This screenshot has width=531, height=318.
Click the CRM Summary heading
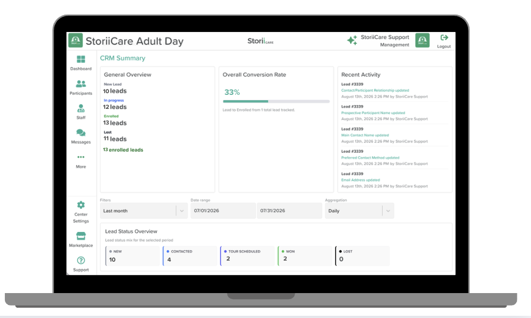coord(123,58)
